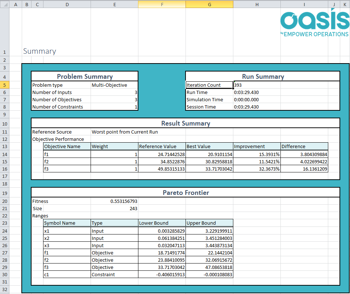Select the Session Time label
This screenshot has width=350, height=294.
click(x=201, y=107)
